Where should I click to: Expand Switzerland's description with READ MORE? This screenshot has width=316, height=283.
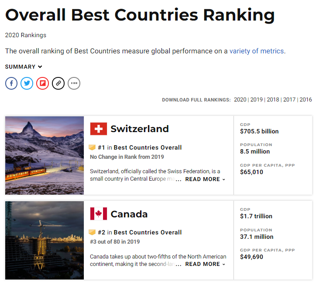205,179
